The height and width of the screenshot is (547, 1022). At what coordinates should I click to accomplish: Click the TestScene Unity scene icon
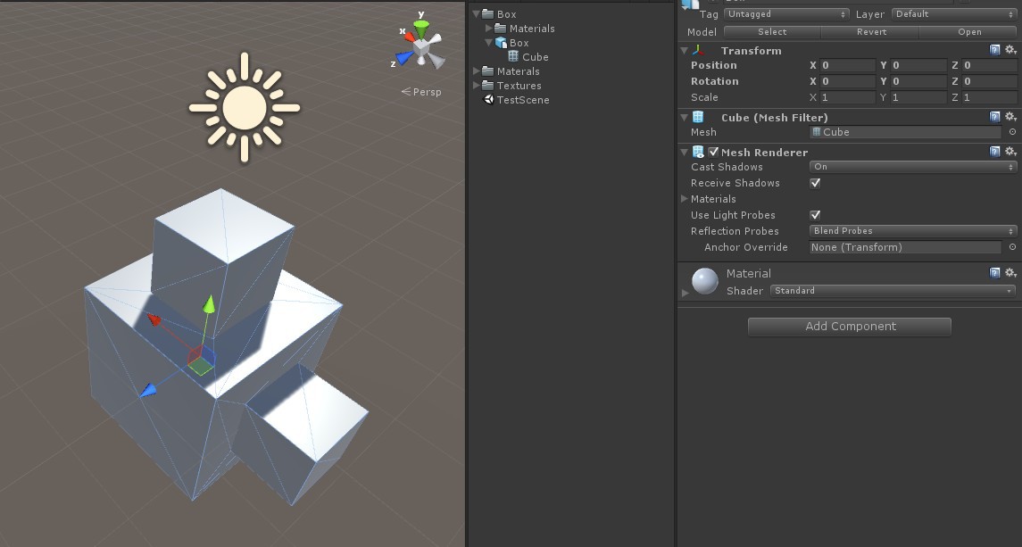[x=489, y=99]
